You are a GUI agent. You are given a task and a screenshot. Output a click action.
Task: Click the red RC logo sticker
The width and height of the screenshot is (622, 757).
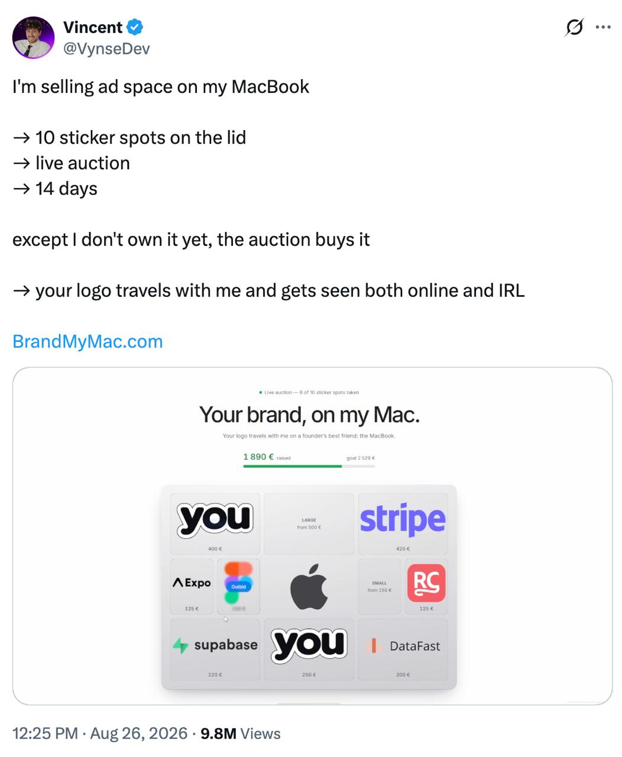(x=426, y=583)
